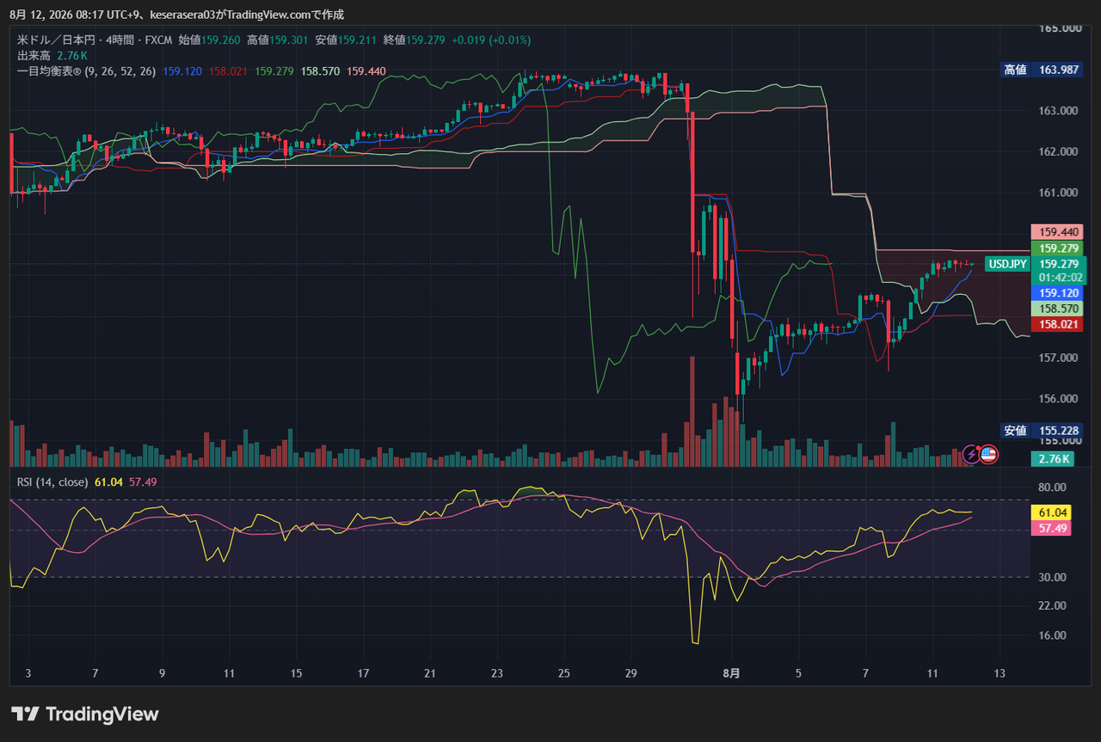Click the +0.019 (+0.01%) change value
This screenshot has height=742, width=1101.
coord(491,40)
